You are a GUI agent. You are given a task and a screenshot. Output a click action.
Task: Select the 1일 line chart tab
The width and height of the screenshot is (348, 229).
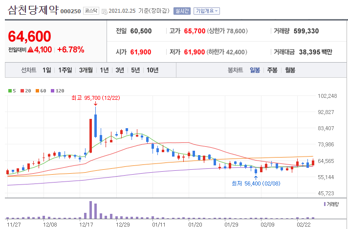tap(47, 70)
